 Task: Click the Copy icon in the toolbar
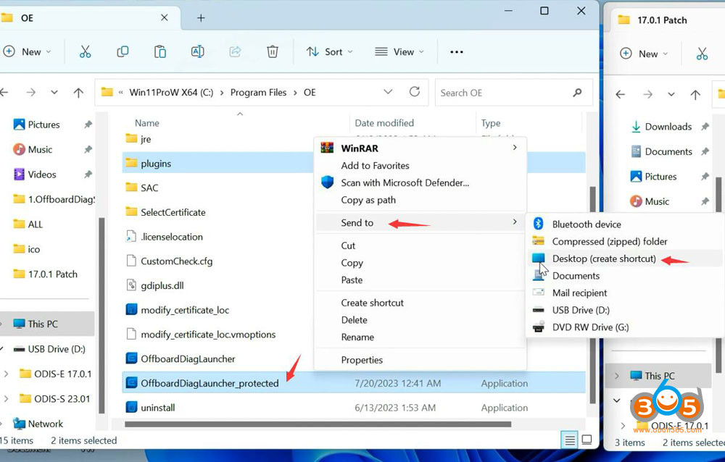pyautogui.click(x=123, y=51)
